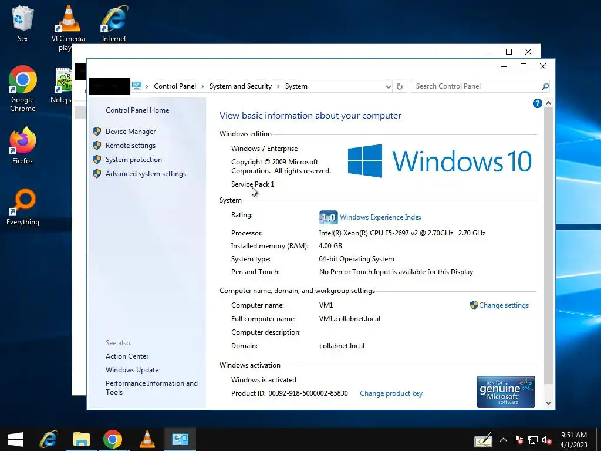Open the Everything search desktop shortcut
The width and height of the screenshot is (601, 451).
click(x=23, y=207)
